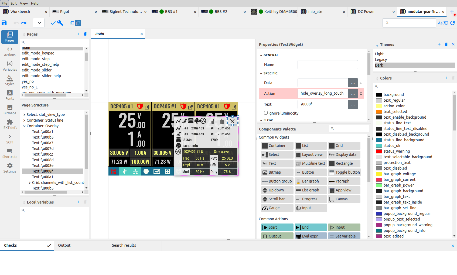
Task: Collapse the GENERAL properties section
Action: [x=261, y=55]
